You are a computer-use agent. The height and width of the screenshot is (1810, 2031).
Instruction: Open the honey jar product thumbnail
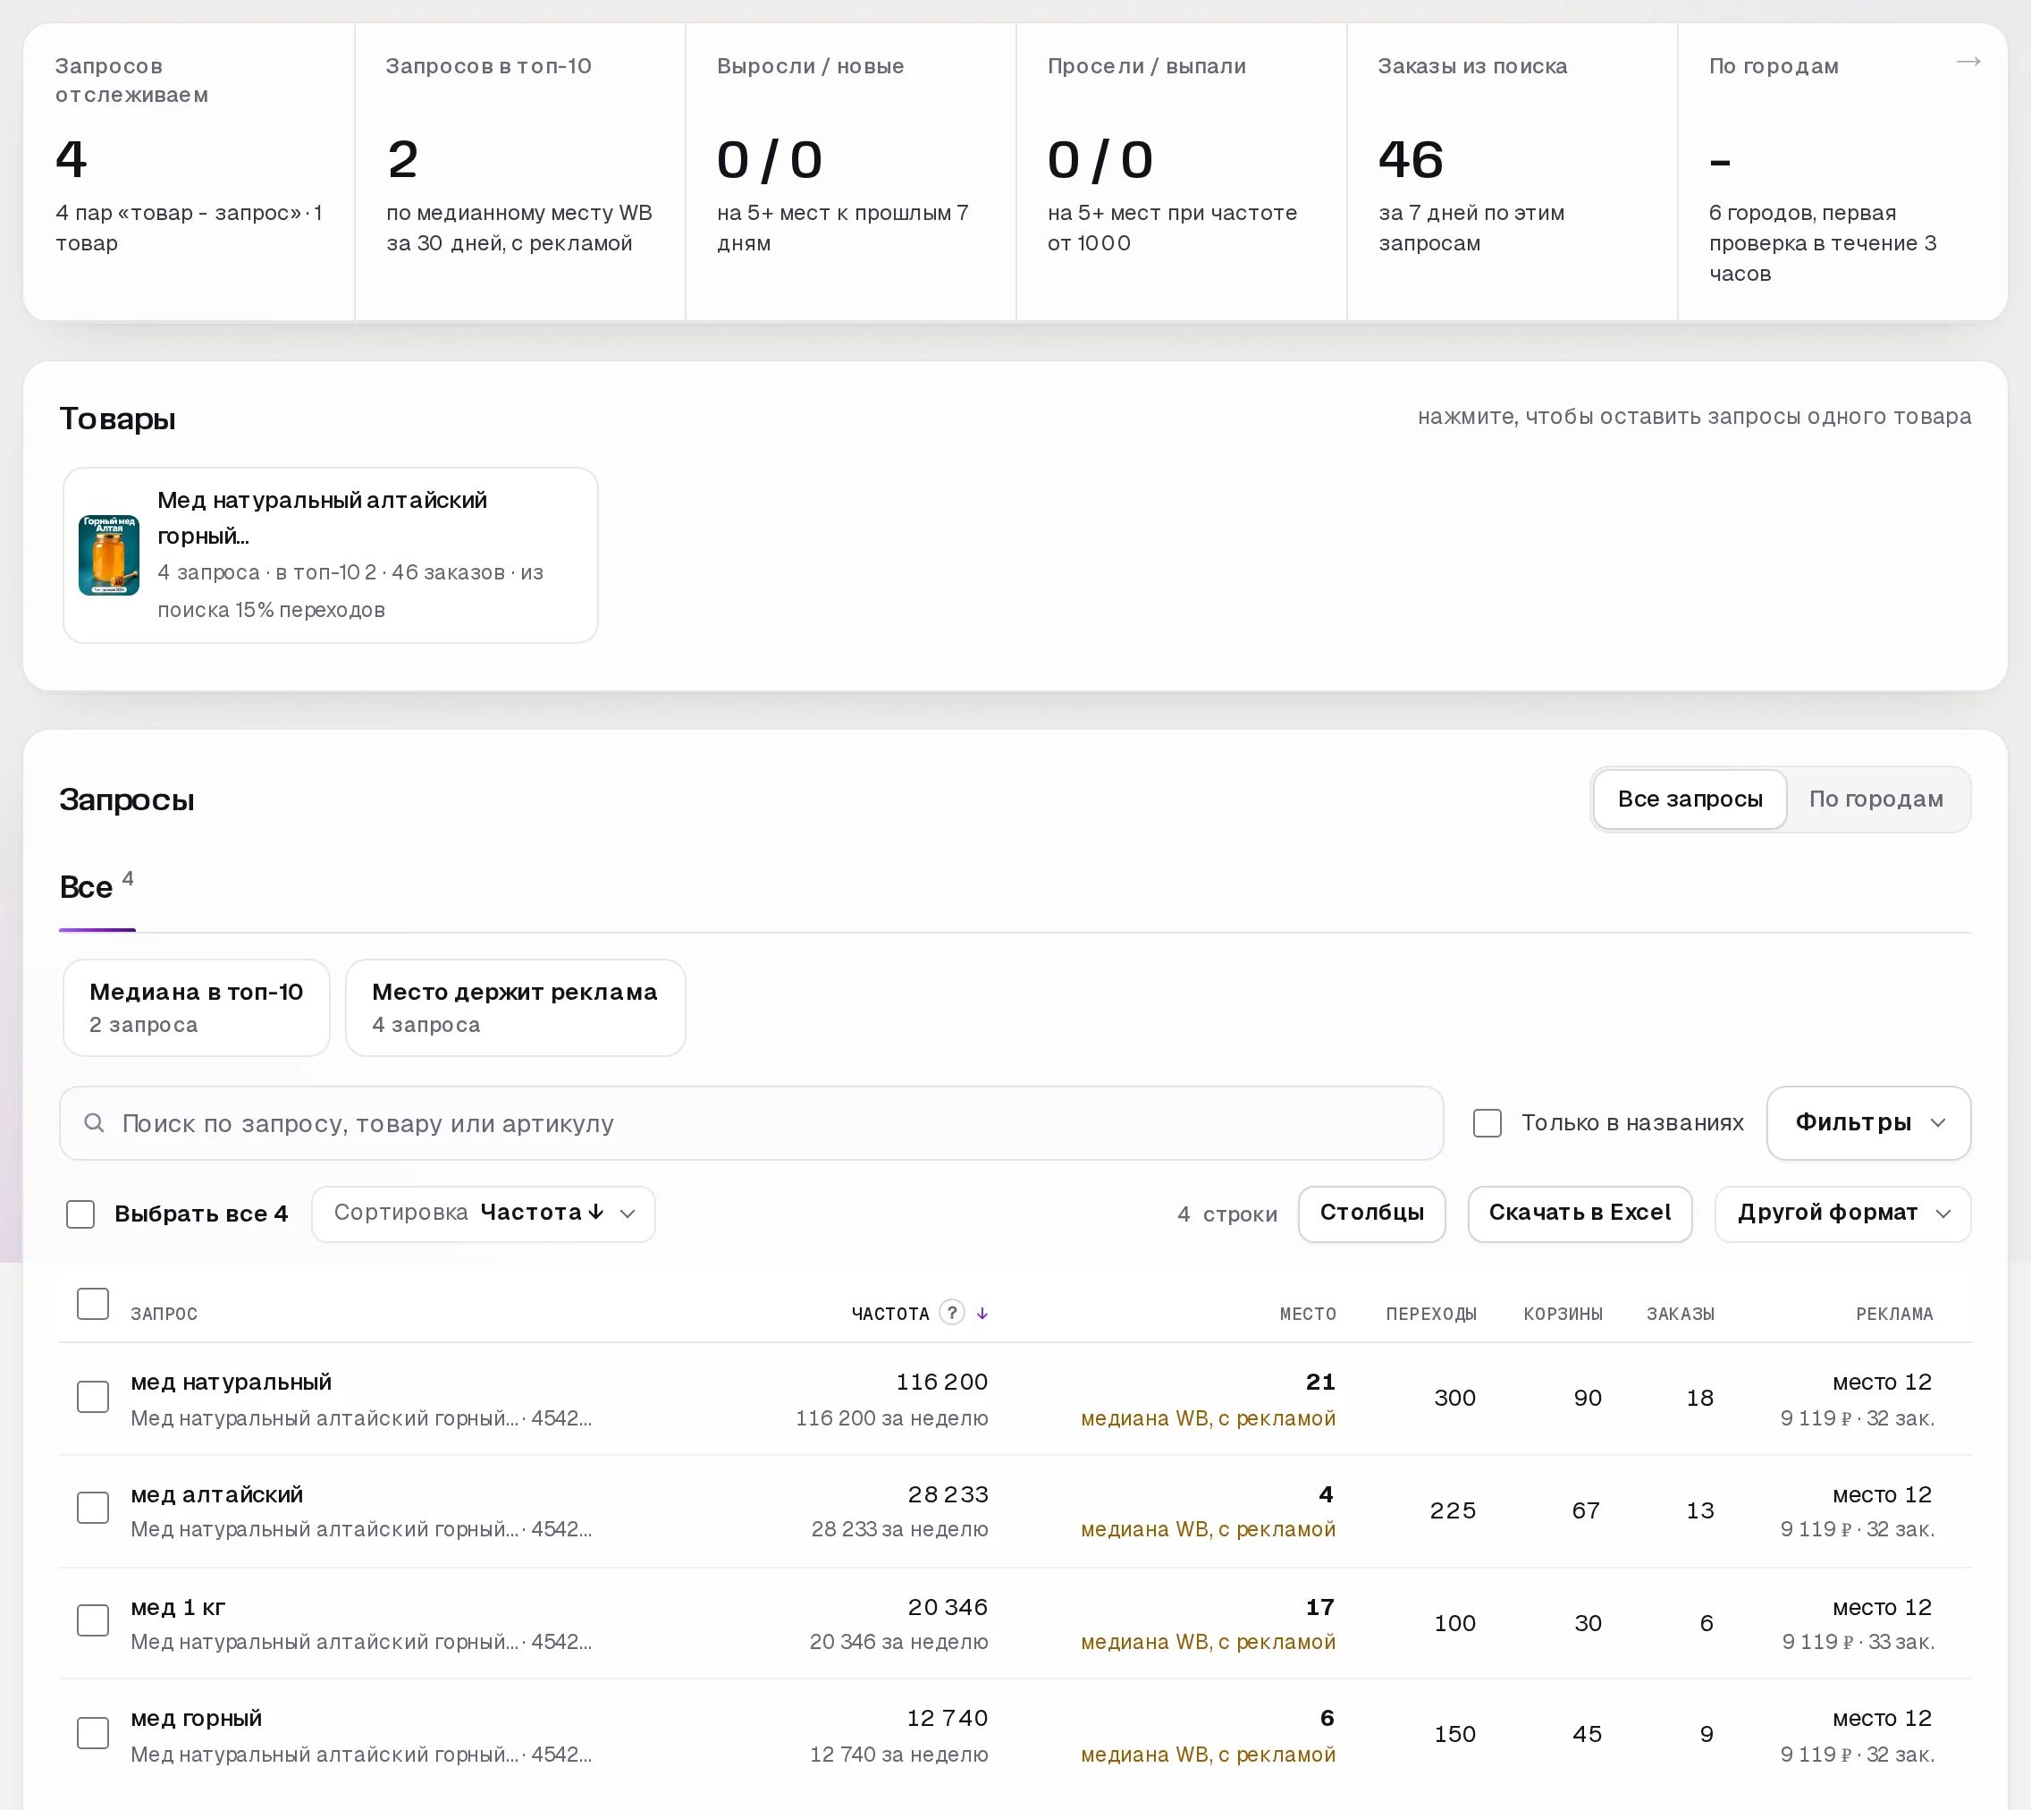[x=109, y=555]
